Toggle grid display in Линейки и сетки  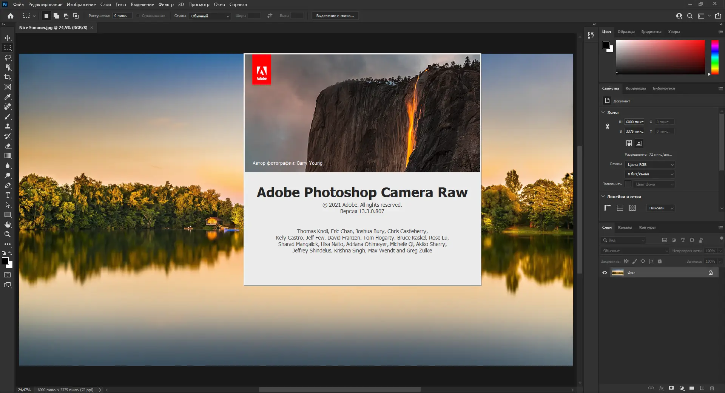[x=620, y=208]
